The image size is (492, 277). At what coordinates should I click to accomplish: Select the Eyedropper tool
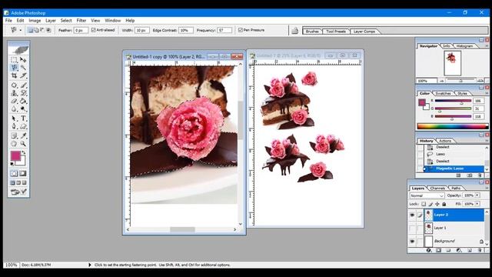[23, 135]
